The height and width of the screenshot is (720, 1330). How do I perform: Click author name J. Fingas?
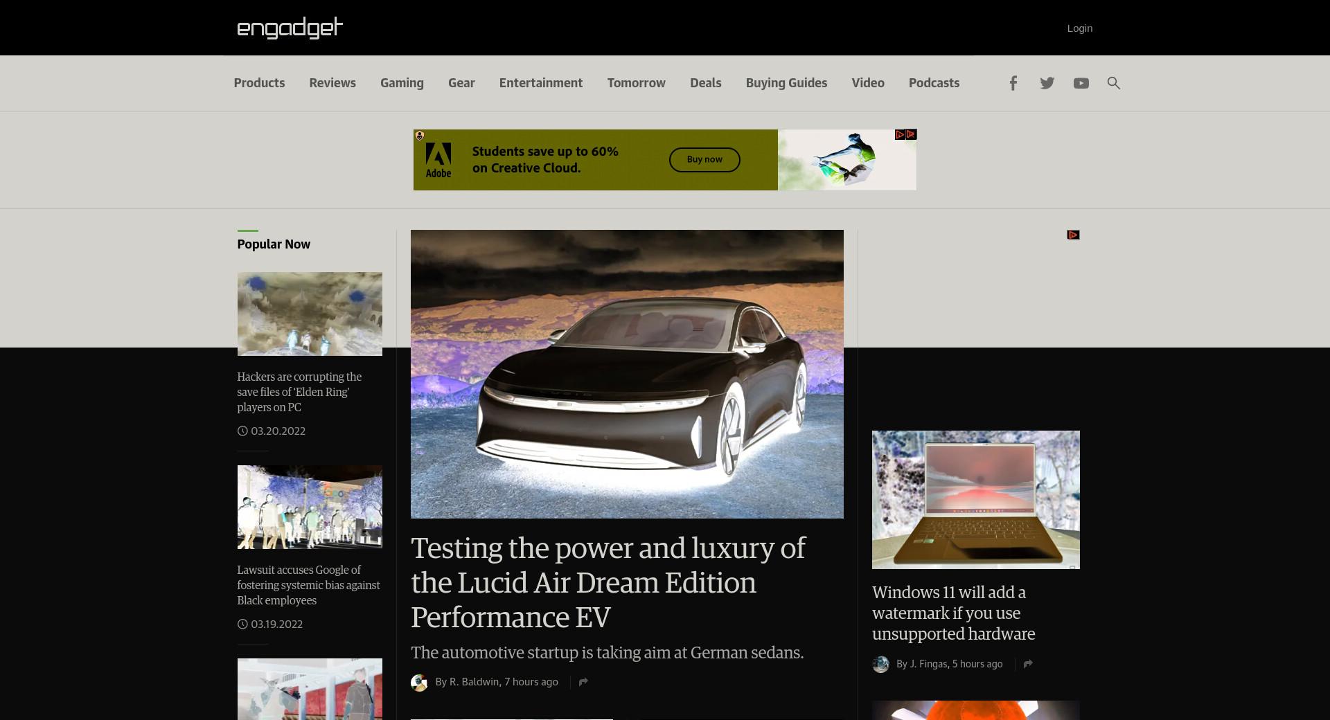click(928, 664)
